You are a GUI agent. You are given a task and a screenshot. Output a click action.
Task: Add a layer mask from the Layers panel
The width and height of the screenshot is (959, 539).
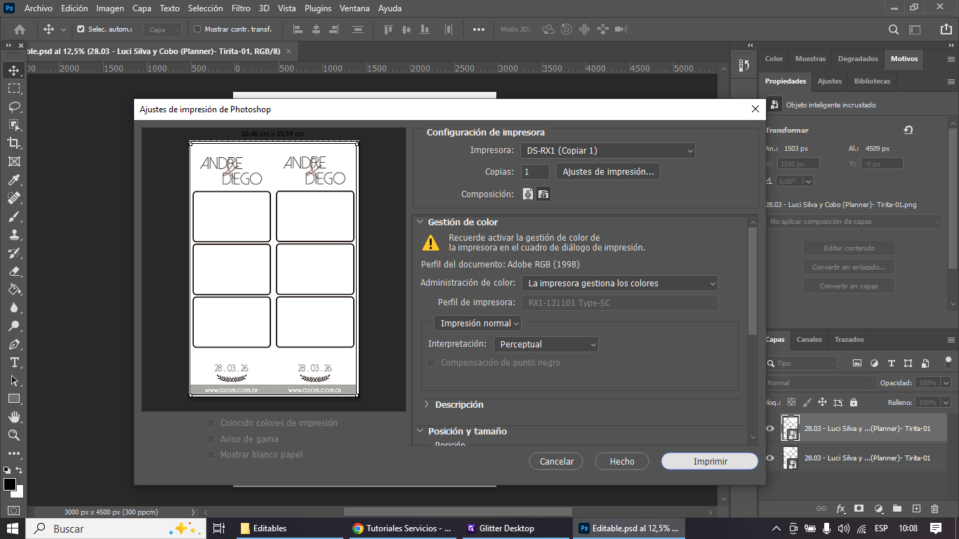(x=859, y=509)
